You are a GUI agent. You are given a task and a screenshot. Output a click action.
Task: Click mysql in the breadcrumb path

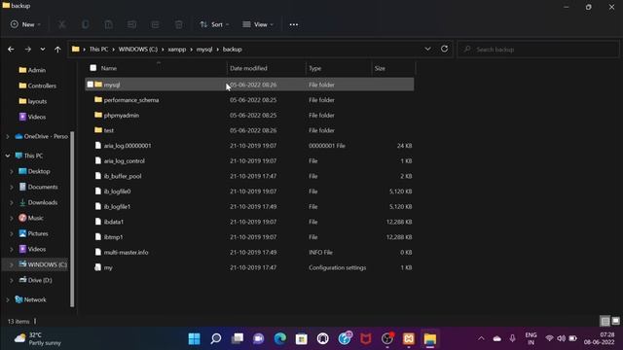click(x=204, y=50)
